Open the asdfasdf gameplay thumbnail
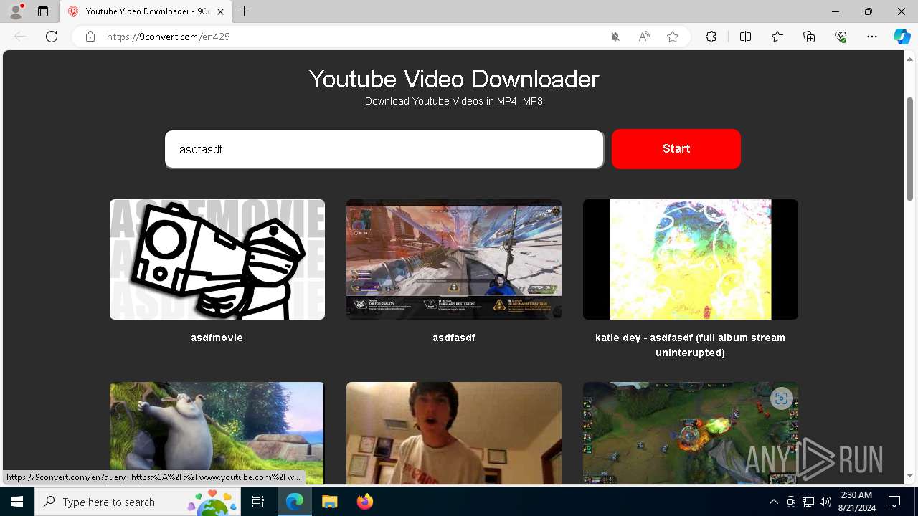 coord(454,259)
